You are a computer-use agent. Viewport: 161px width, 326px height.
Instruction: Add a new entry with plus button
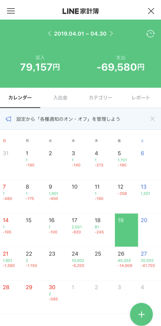click(x=142, y=314)
